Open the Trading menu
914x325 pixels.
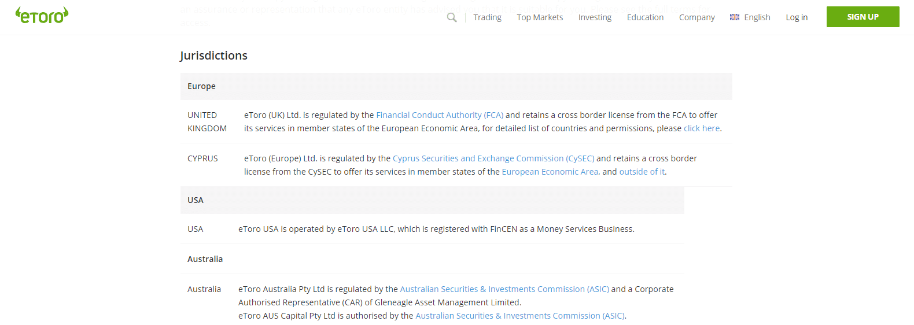(x=487, y=17)
